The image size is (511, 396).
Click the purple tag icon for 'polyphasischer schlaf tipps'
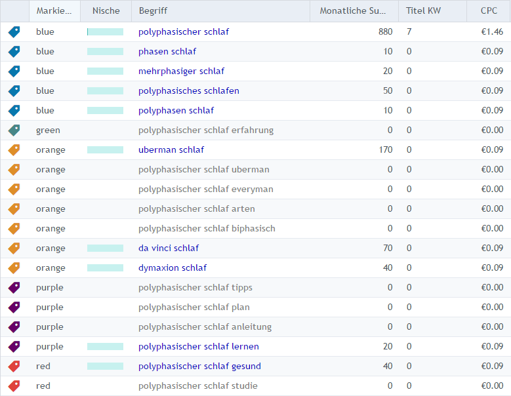click(14, 288)
